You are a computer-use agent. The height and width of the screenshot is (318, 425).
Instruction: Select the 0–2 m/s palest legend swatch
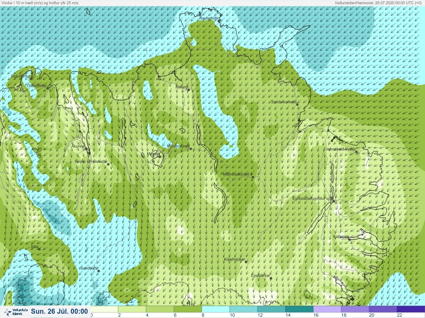[105, 309]
